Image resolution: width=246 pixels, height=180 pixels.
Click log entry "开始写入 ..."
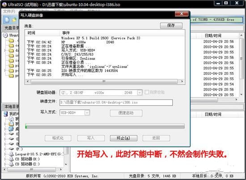72,75
